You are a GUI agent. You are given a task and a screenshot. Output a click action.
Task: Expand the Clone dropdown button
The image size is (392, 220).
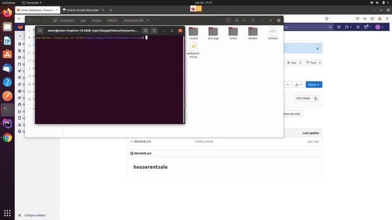coord(314,85)
